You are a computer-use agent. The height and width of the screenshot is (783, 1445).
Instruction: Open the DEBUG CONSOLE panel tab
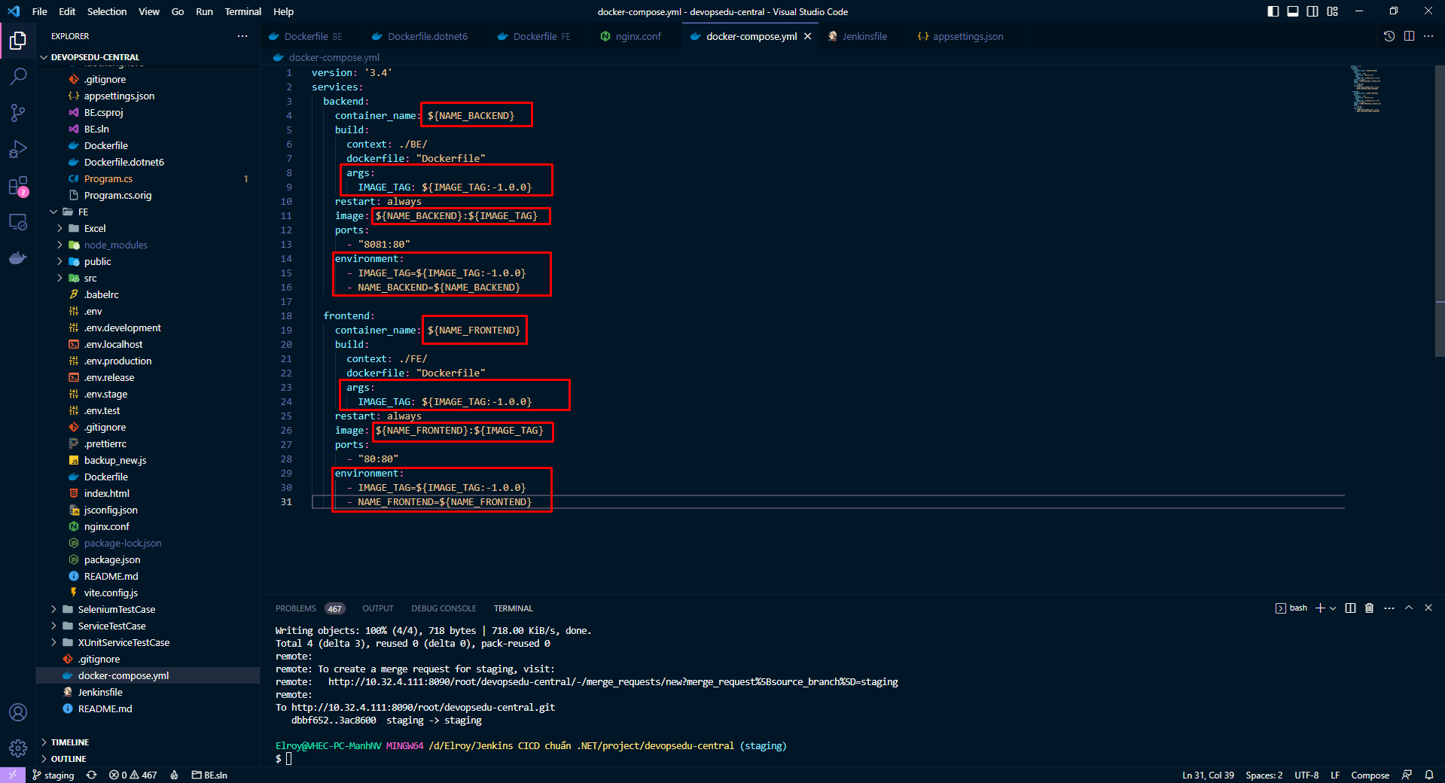pyautogui.click(x=444, y=608)
